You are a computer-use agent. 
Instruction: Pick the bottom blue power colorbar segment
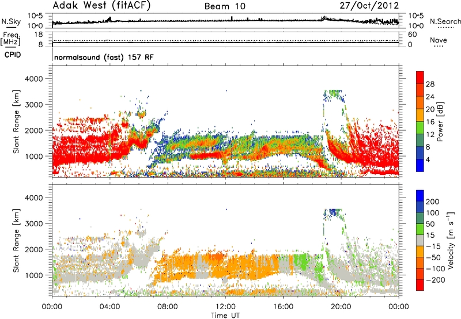click(x=420, y=165)
